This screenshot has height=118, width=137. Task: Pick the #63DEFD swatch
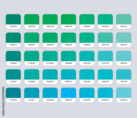(x=105, y=95)
